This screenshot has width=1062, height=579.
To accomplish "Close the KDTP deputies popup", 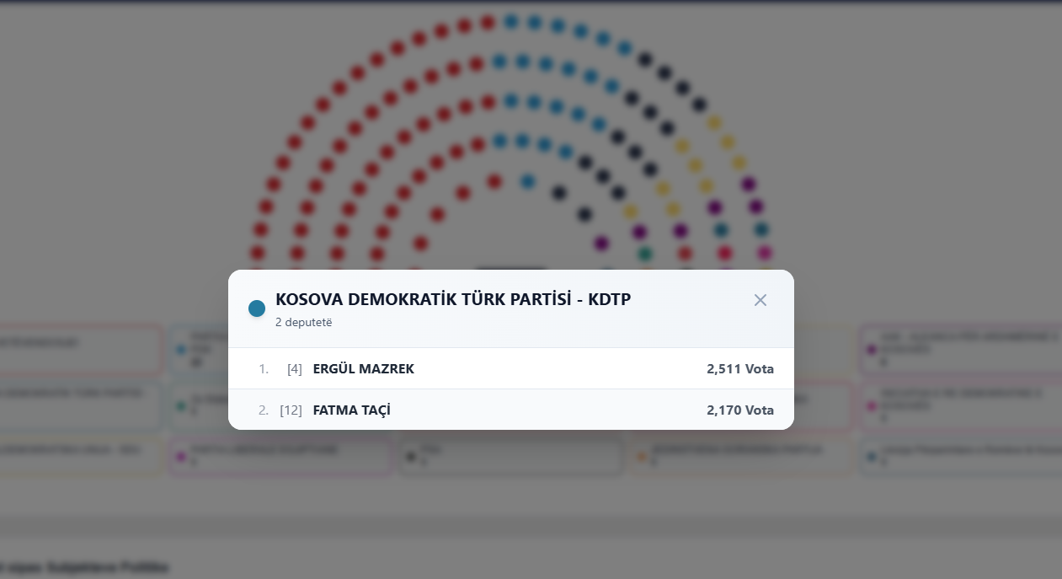I will (x=760, y=300).
